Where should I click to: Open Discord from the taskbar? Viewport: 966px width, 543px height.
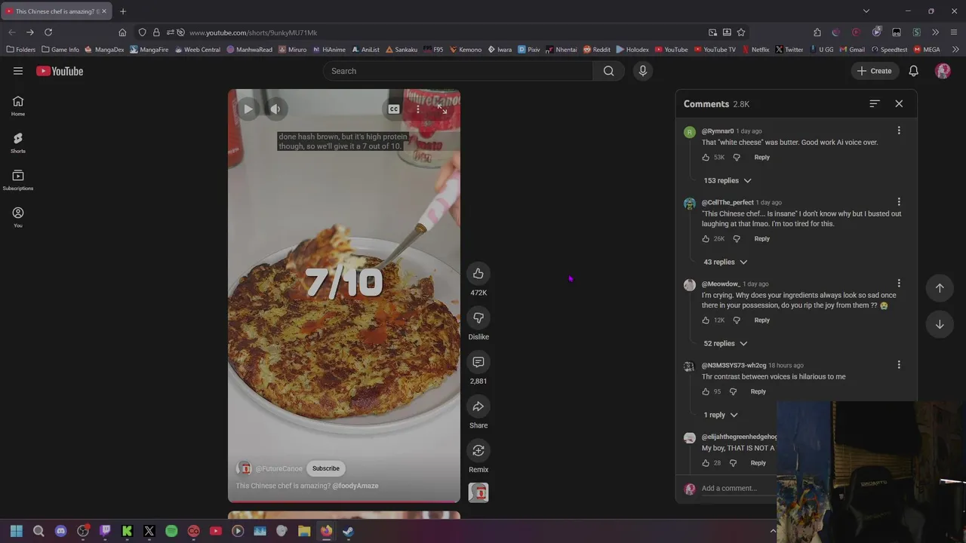(61, 531)
